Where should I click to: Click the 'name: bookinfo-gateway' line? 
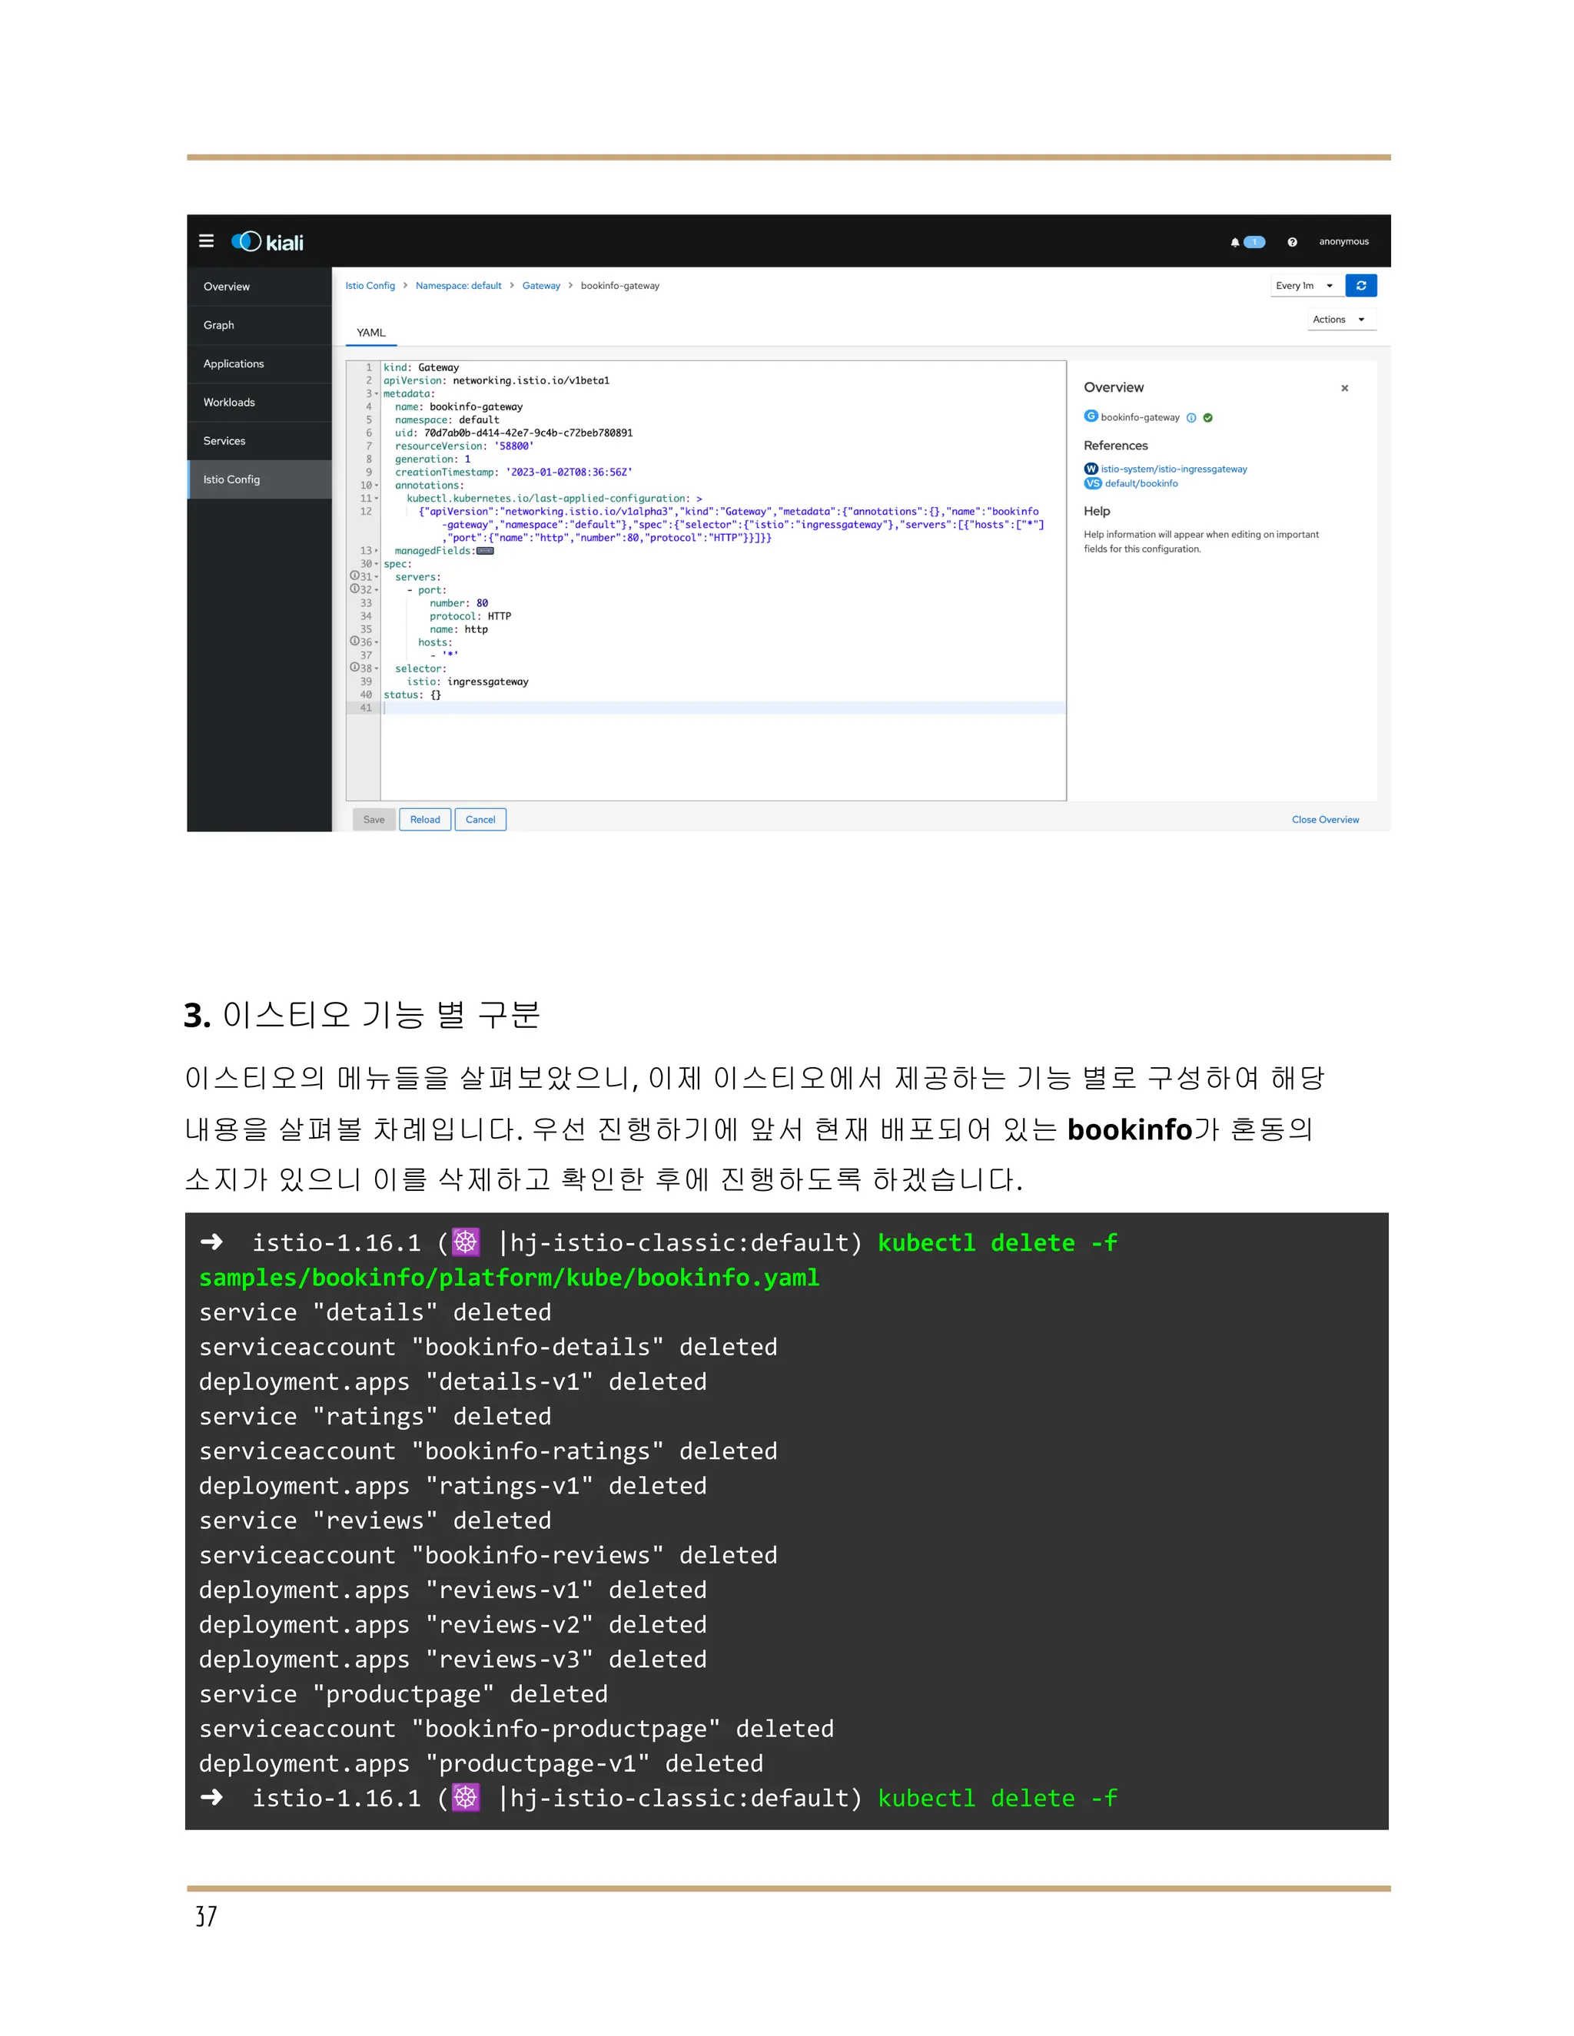click(x=459, y=407)
